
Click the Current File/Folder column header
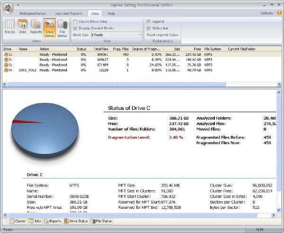click(x=254, y=49)
